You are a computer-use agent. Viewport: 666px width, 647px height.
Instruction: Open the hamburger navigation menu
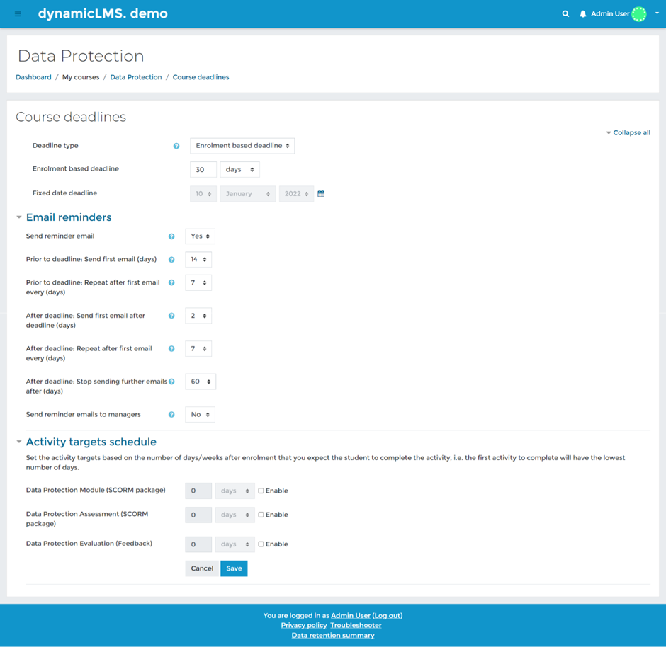[x=18, y=14]
